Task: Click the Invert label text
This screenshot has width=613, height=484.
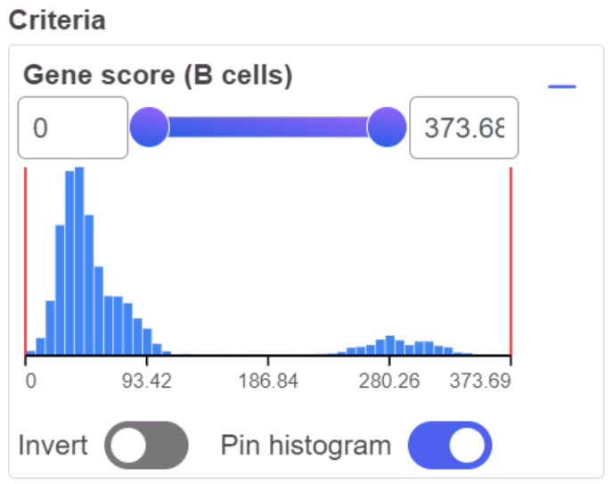Action: (53, 445)
